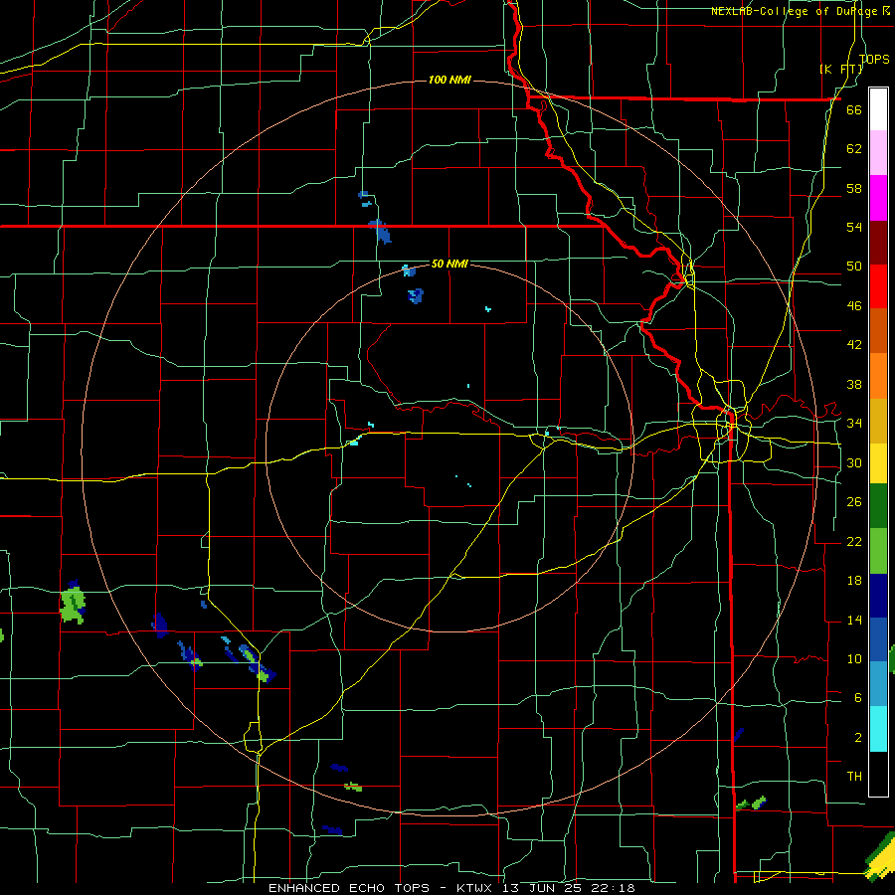895x895 pixels.
Task: Click the legend value "22"
Action: pyautogui.click(x=854, y=542)
